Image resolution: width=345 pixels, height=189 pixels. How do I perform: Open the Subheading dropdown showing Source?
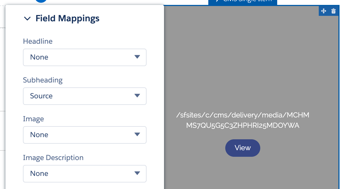tap(85, 96)
